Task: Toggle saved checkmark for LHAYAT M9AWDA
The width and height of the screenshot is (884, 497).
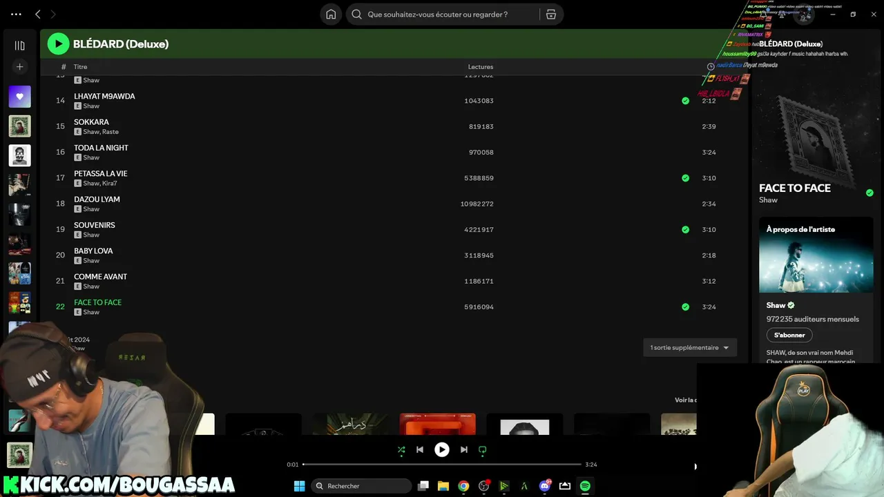Action: (685, 101)
